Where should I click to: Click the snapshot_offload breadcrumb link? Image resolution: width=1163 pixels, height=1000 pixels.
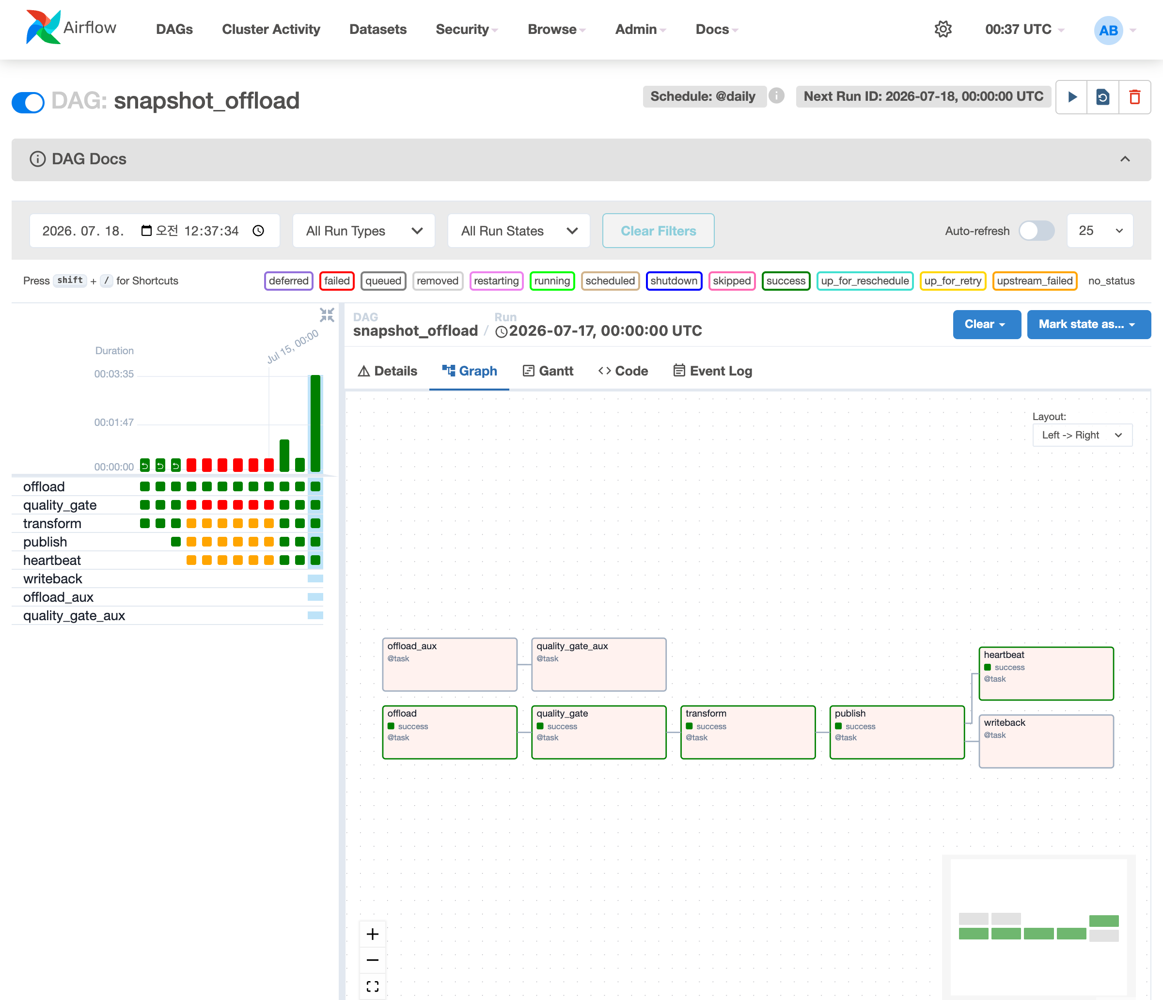coord(415,330)
